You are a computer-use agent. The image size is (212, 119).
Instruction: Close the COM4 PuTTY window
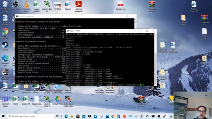pos(153,31)
